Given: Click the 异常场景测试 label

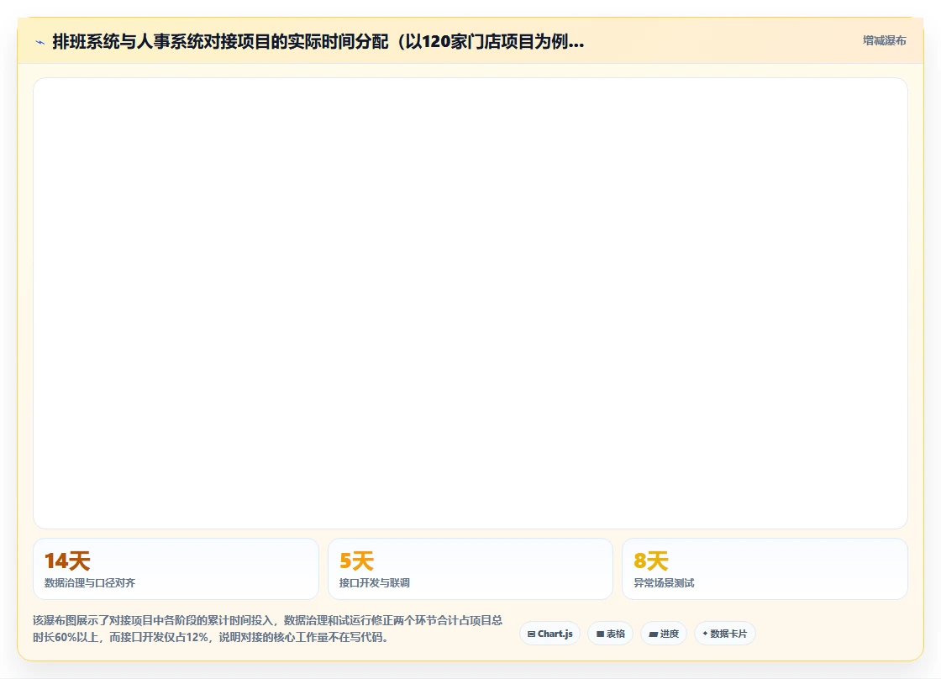Looking at the screenshot, I should (665, 583).
